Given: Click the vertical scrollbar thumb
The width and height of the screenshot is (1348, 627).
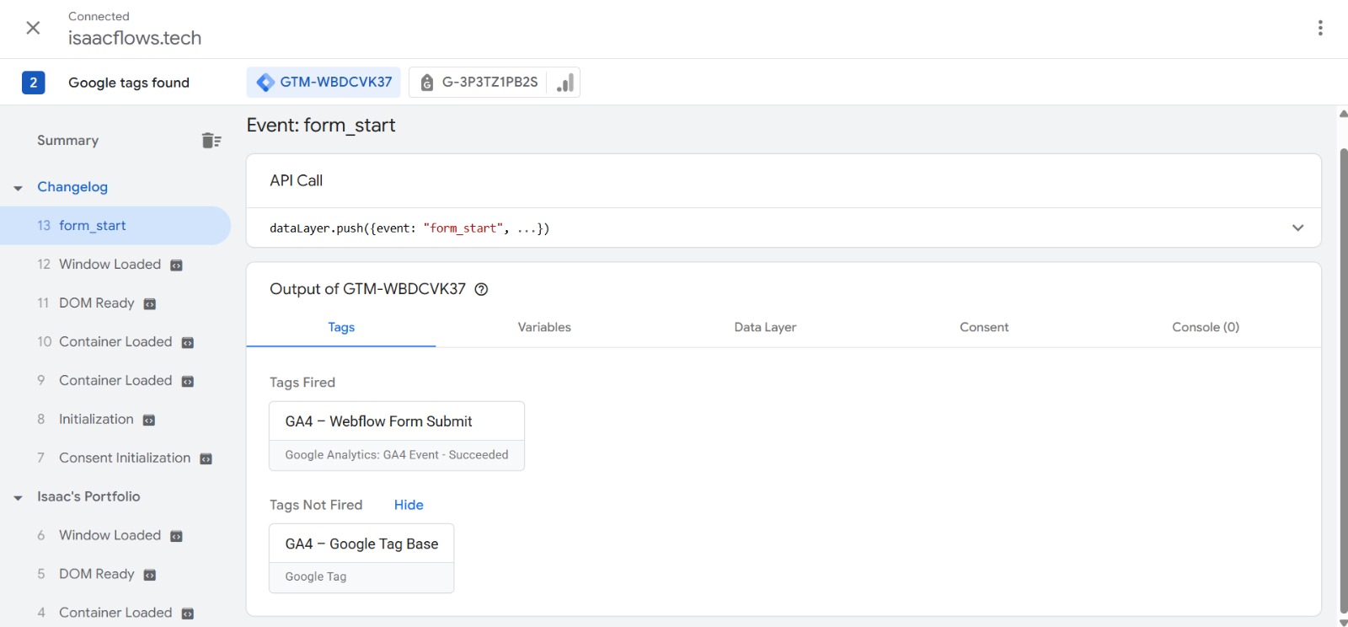Looking at the screenshot, I should [x=1344, y=379].
